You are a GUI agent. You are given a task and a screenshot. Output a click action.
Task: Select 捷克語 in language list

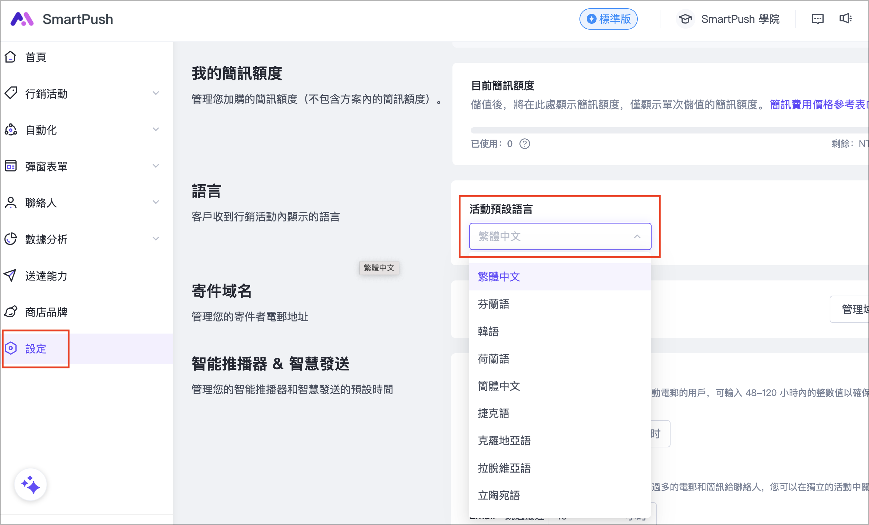tap(559, 413)
